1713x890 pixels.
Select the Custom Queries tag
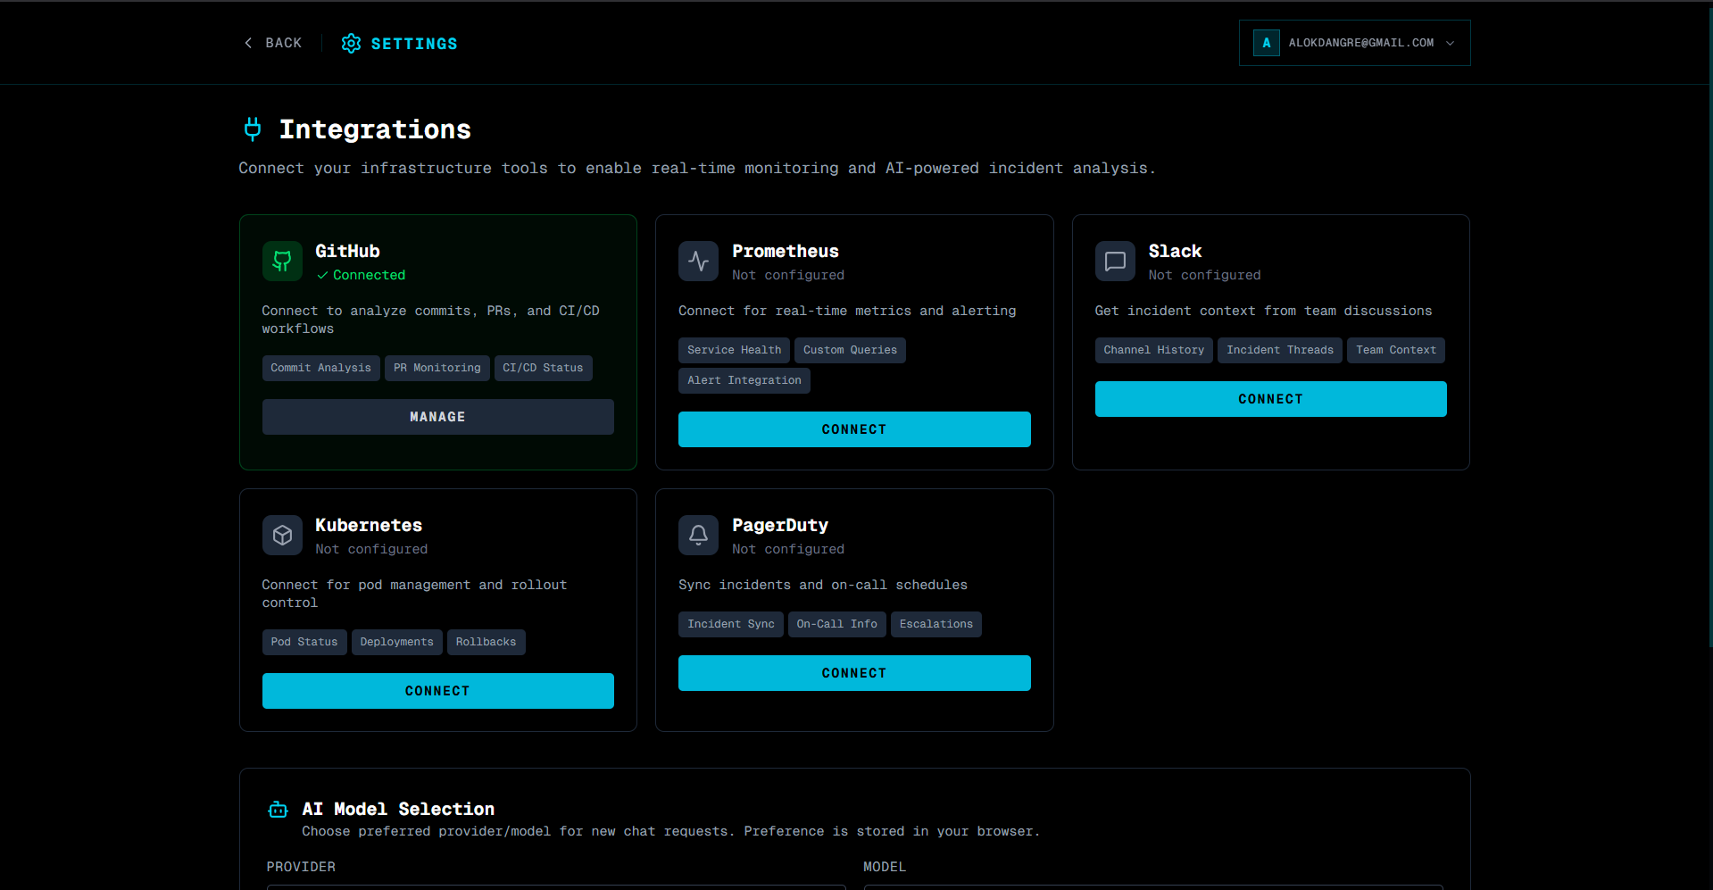[850, 350]
